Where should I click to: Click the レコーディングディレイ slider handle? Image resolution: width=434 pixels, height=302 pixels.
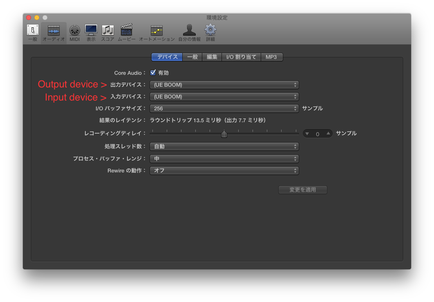pyautogui.click(x=224, y=134)
